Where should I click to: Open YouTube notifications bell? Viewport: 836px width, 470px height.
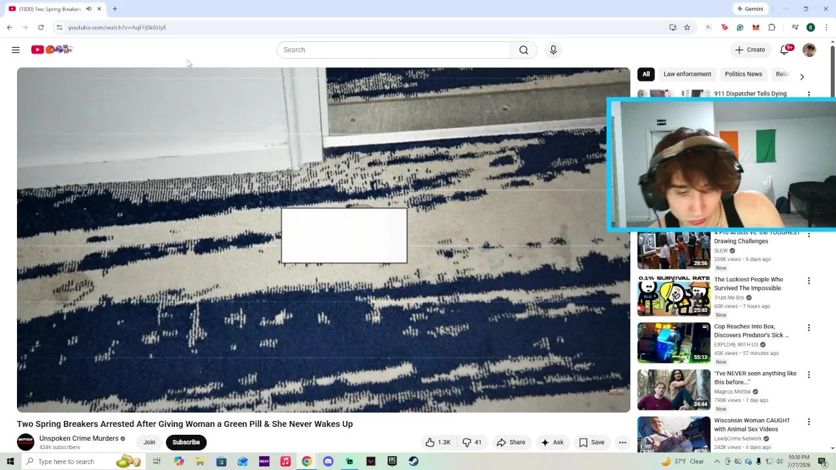(x=785, y=50)
